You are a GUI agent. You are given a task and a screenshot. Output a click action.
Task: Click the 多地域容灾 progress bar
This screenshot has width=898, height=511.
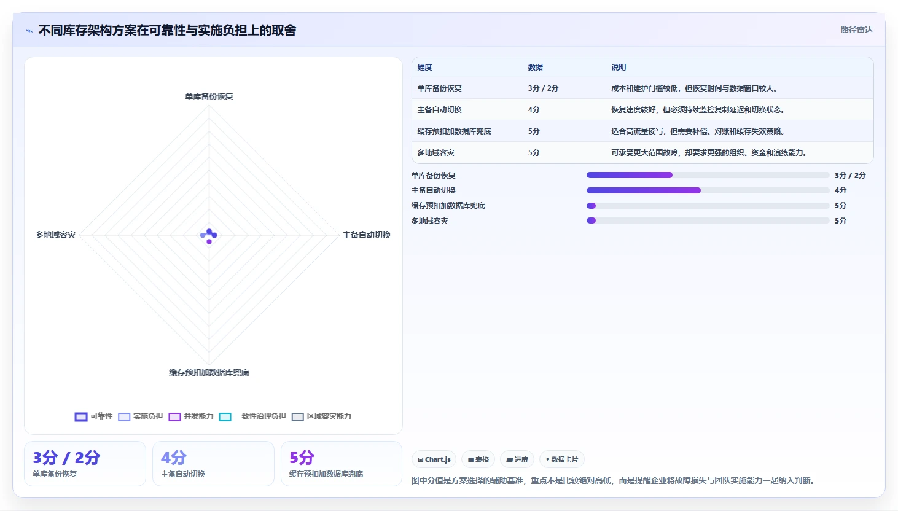coord(708,220)
